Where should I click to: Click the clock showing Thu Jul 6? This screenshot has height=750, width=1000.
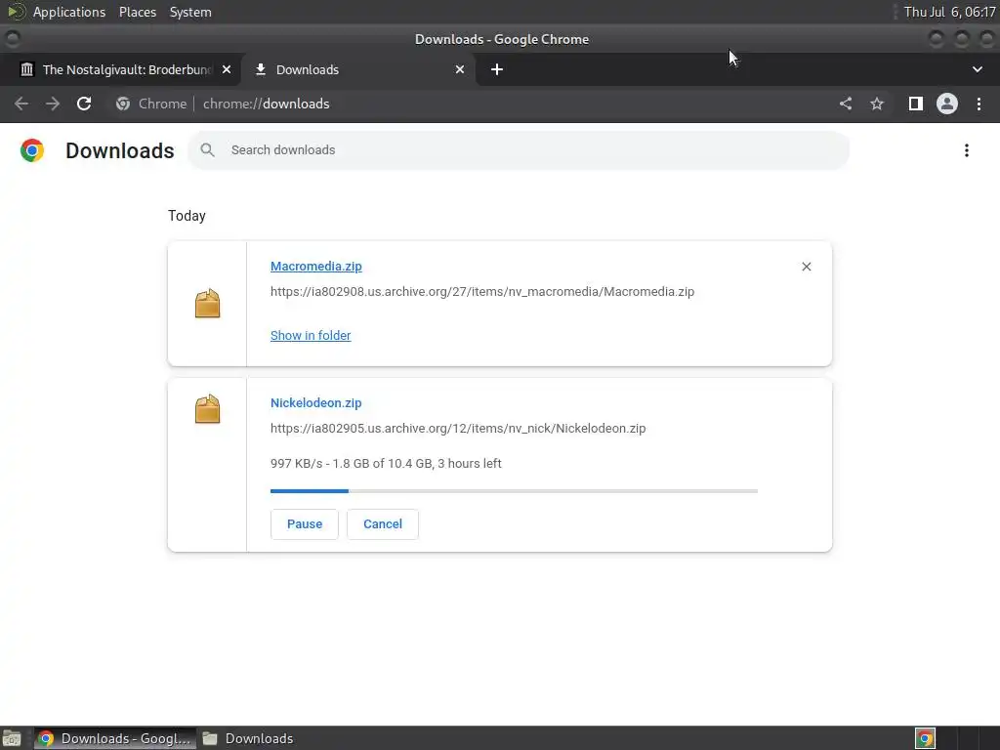click(949, 12)
